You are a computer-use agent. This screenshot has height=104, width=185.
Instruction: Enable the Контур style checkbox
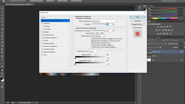tap(44, 26)
